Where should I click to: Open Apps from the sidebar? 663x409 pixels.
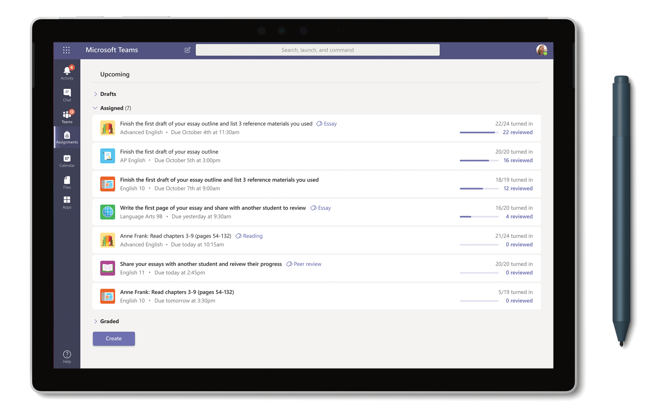67,203
